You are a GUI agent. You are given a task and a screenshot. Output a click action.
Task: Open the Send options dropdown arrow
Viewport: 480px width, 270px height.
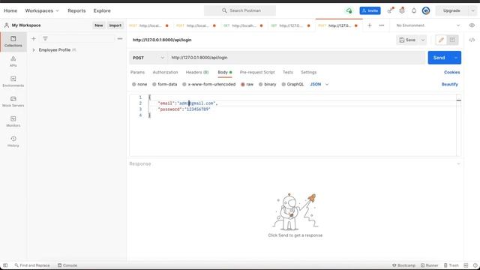tap(456, 58)
